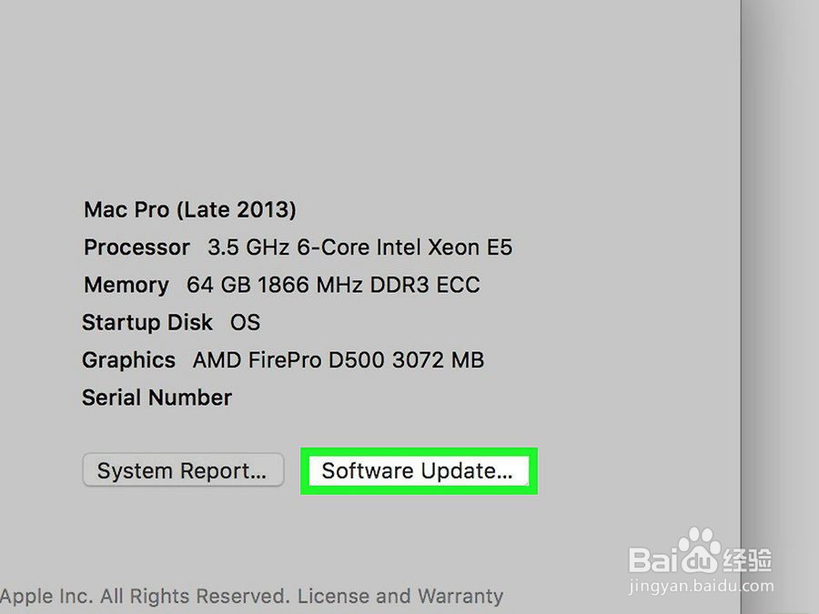Image resolution: width=819 pixels, height=614 pixels.
Task: Click the Apple Inc. All Rights Reserved text
Action: 144,597
